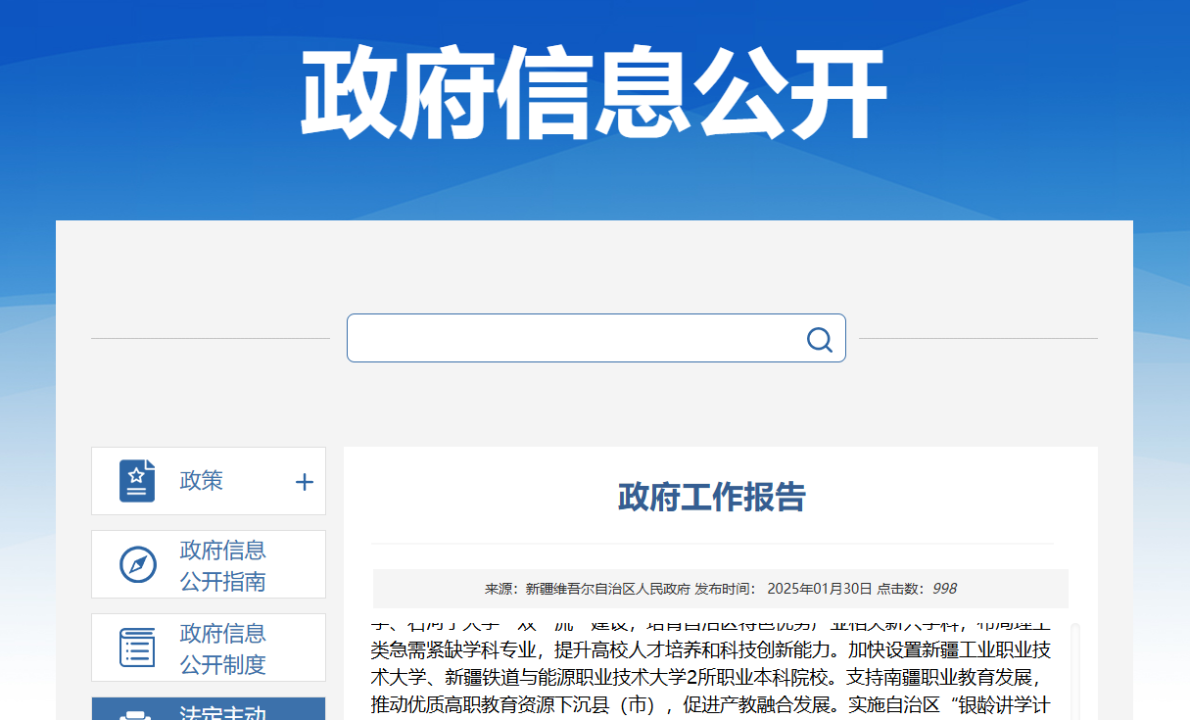Click the 发布时间 label in info bar
This screenshot has width=1190, height=720.
(x=725, y=589)
